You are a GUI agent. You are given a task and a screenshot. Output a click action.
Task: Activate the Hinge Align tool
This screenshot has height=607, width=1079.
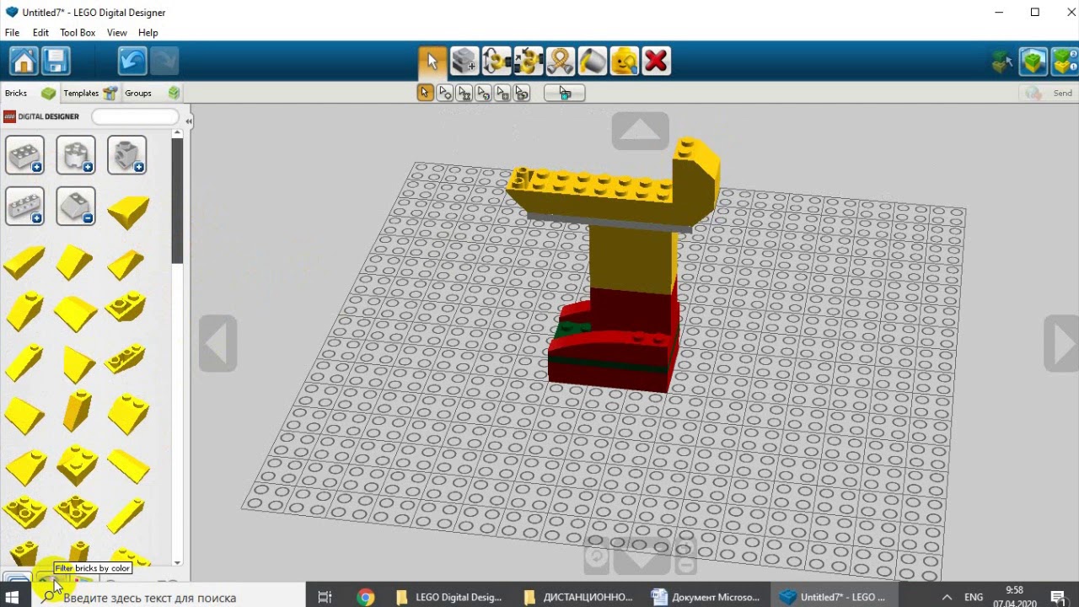(x=529, y=61)
